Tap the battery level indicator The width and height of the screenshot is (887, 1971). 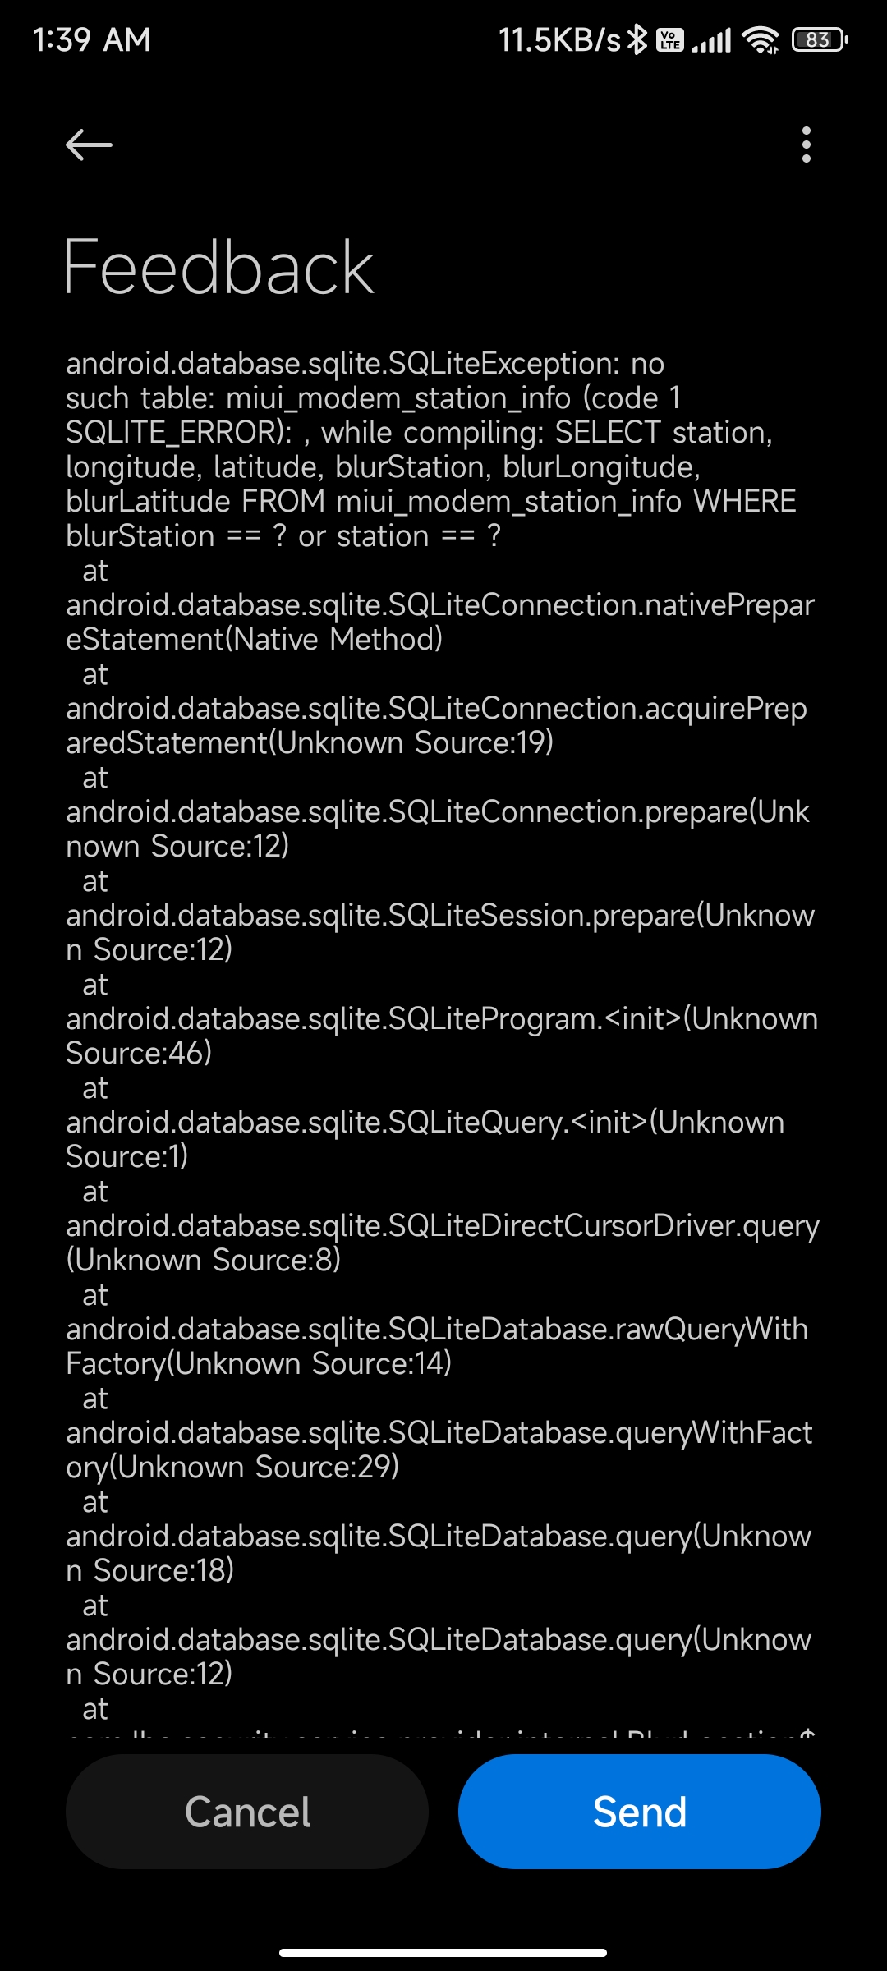(x=819, y=39)
